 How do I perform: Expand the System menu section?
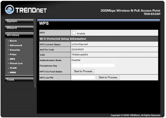click(19, 21)
